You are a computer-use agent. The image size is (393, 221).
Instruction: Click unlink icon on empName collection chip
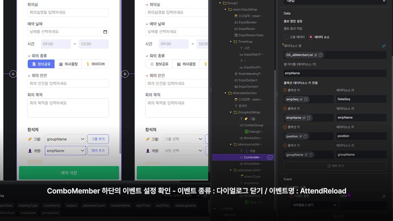[x=304, y=118]
